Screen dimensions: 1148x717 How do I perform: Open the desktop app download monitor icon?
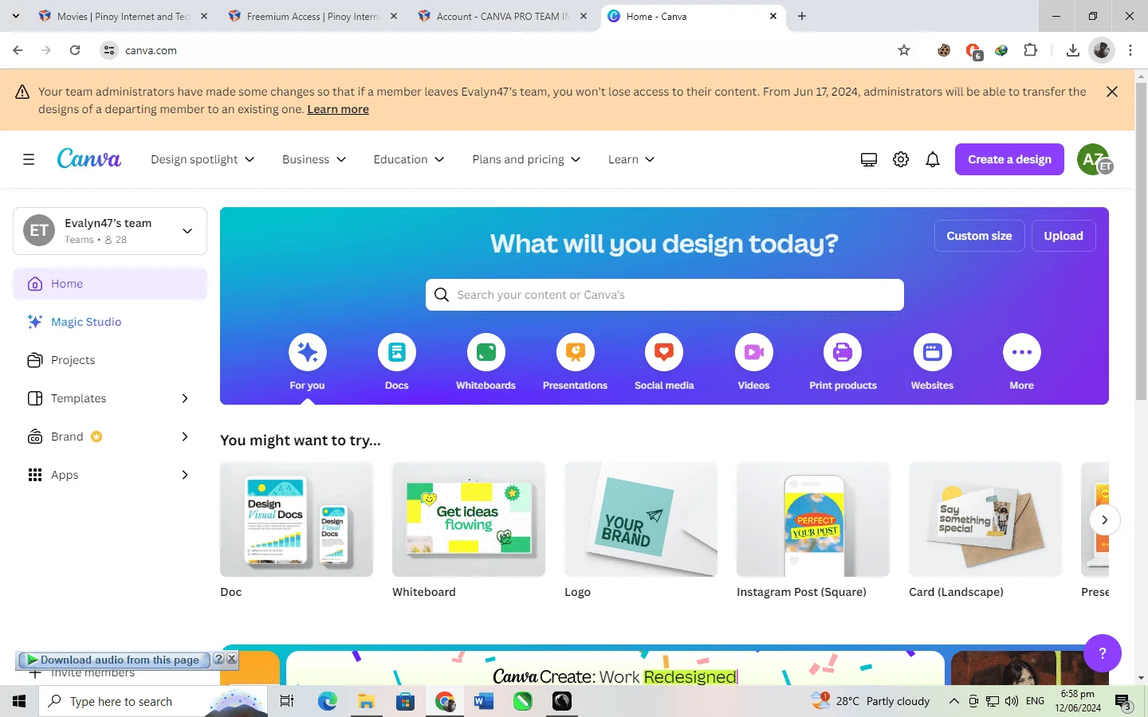[x=869, y=159]
